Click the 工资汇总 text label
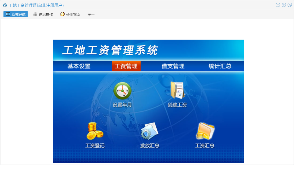The width and height of the screenshot is (294, 192). point(205,146)
